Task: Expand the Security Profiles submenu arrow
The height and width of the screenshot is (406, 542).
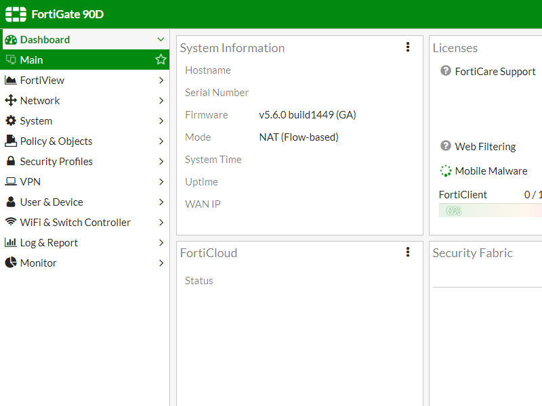Action: coord(161,161)
